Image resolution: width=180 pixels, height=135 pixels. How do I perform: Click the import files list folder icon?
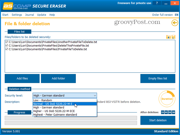[168, 37]
